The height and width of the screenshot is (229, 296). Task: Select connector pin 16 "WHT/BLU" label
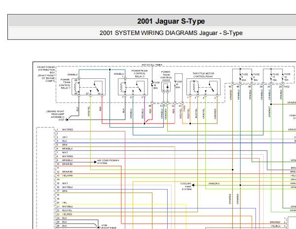click(x=67, y=187)
